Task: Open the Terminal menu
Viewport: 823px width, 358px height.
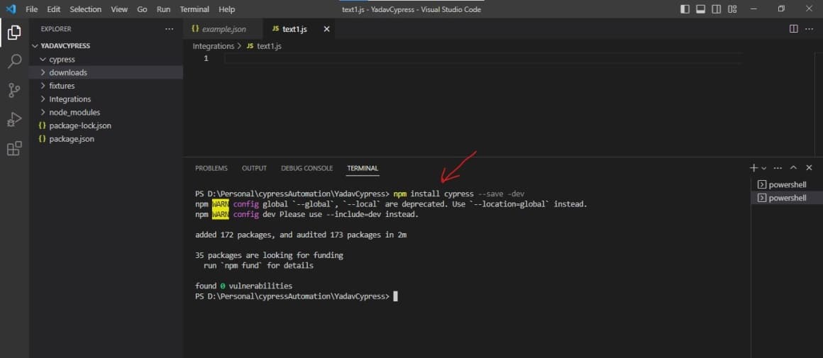Action: point(194,9)
